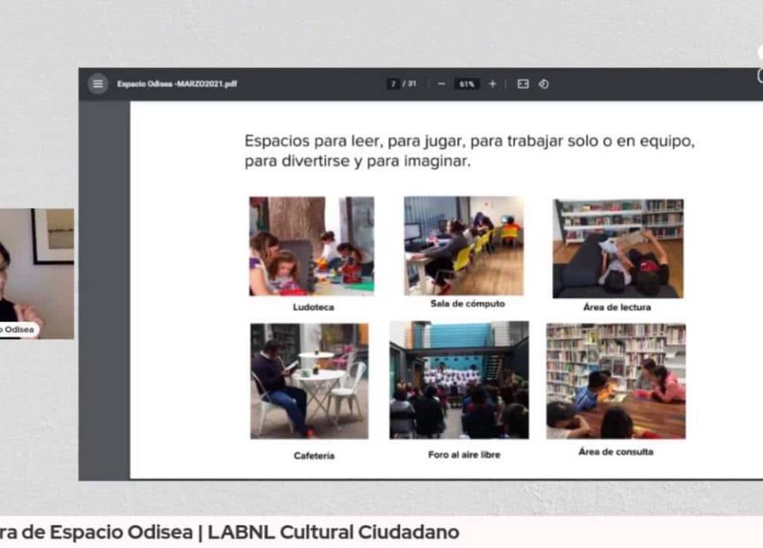Image resolution: width=763 pixels, height=548 pixels.
Task: Click the zoom in plus button
Action: (493, 84)
